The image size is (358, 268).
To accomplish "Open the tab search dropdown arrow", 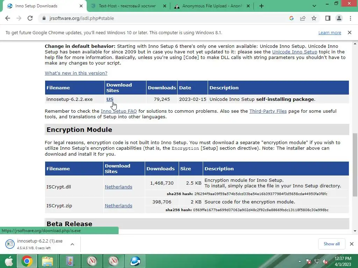I will [x=314, y=6].
